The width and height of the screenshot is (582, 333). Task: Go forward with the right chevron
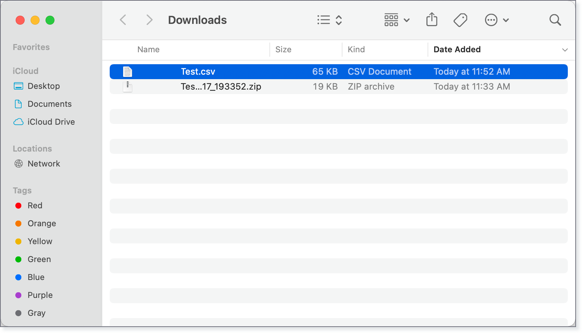[x=149, y=20]
